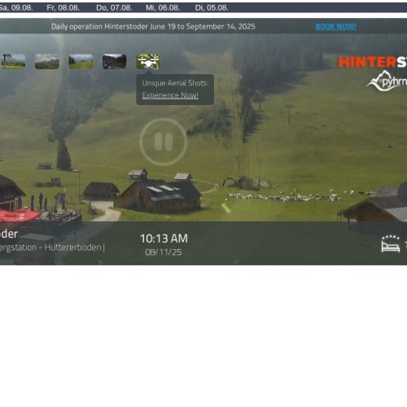Pause the webcam video playback

(x=163, y=142)
